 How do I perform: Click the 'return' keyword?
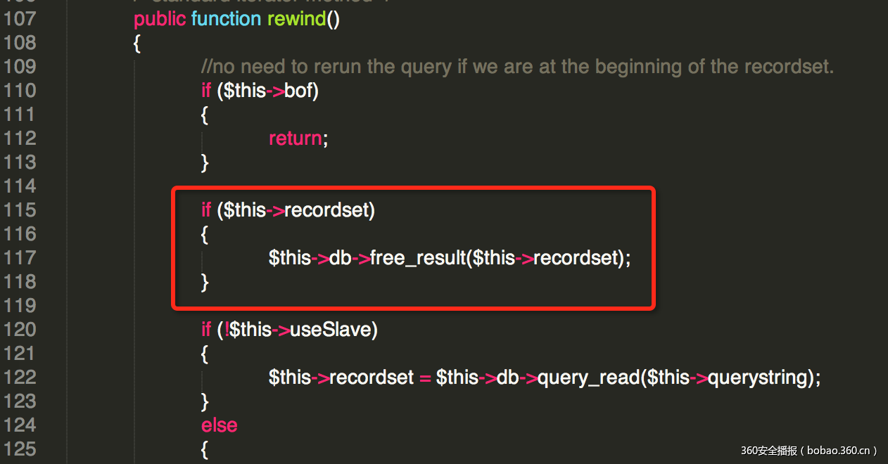[295, 138]
